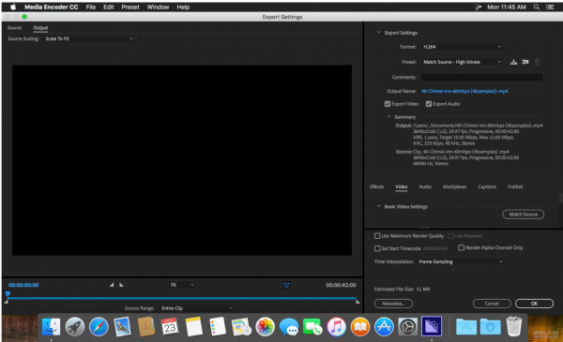The image size is (563, 342).
Task: Open FaceTime icon in dock
Action: pyautogui.click(x=312, y=327)
